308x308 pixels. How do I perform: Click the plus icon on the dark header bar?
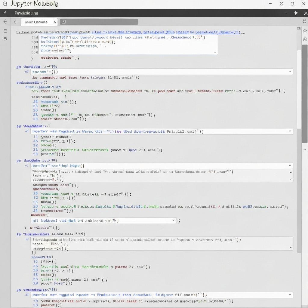[x=296, y=13]
